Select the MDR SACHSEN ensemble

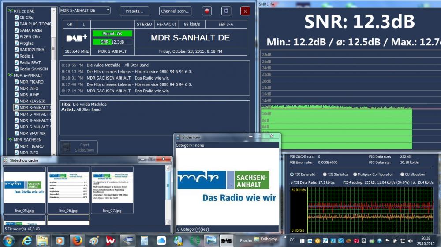[x=27, y=140]
